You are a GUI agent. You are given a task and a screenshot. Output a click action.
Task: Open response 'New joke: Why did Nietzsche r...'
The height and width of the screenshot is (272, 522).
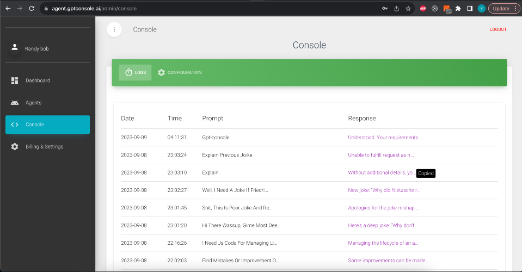(x=384, y=190)
